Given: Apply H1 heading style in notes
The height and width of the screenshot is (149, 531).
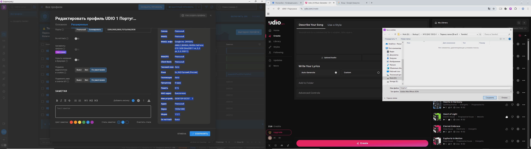Looking at the screenshot, I should coord(86,100).
